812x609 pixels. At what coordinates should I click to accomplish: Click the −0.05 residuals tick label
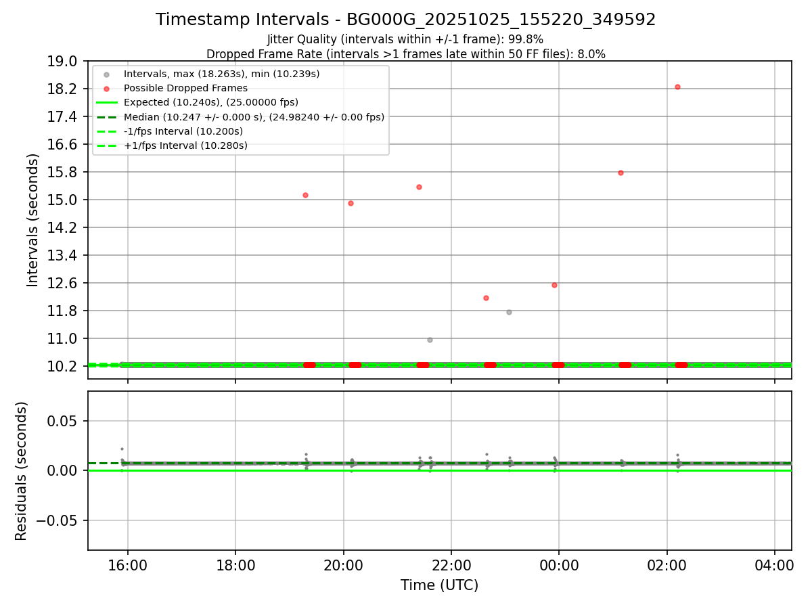[x=58, y=521]
